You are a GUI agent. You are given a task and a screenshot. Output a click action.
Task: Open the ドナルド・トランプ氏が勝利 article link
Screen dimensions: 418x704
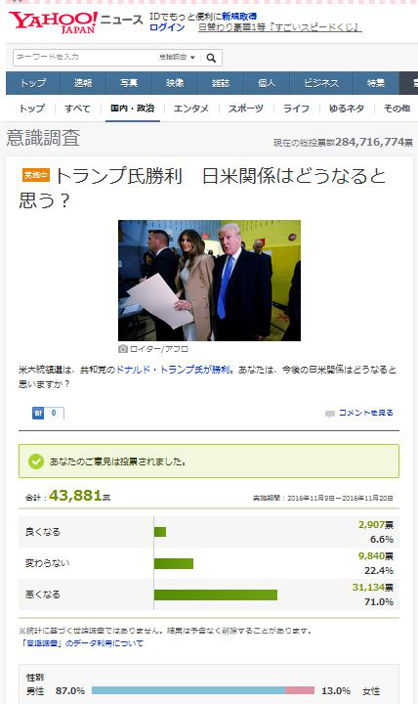(173, 370)
